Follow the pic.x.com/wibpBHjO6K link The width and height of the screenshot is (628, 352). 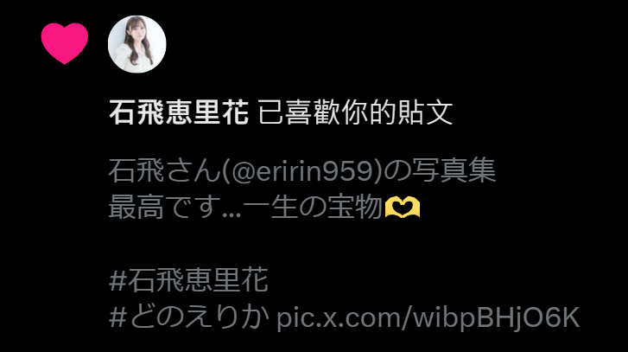428,317
